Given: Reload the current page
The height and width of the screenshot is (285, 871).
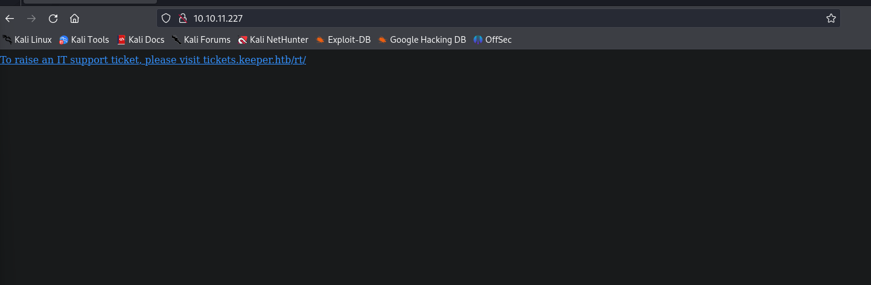Looking at the screenshot, I should pos(53,18).
